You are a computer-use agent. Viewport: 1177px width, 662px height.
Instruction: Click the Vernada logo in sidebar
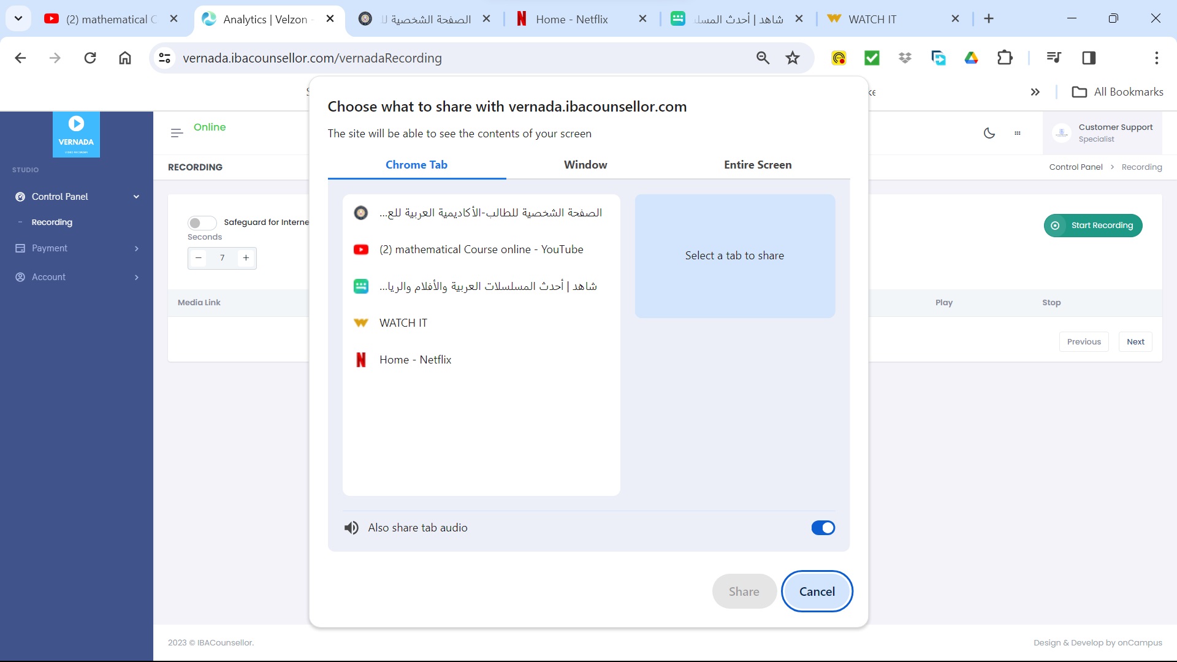coord(76,134)
